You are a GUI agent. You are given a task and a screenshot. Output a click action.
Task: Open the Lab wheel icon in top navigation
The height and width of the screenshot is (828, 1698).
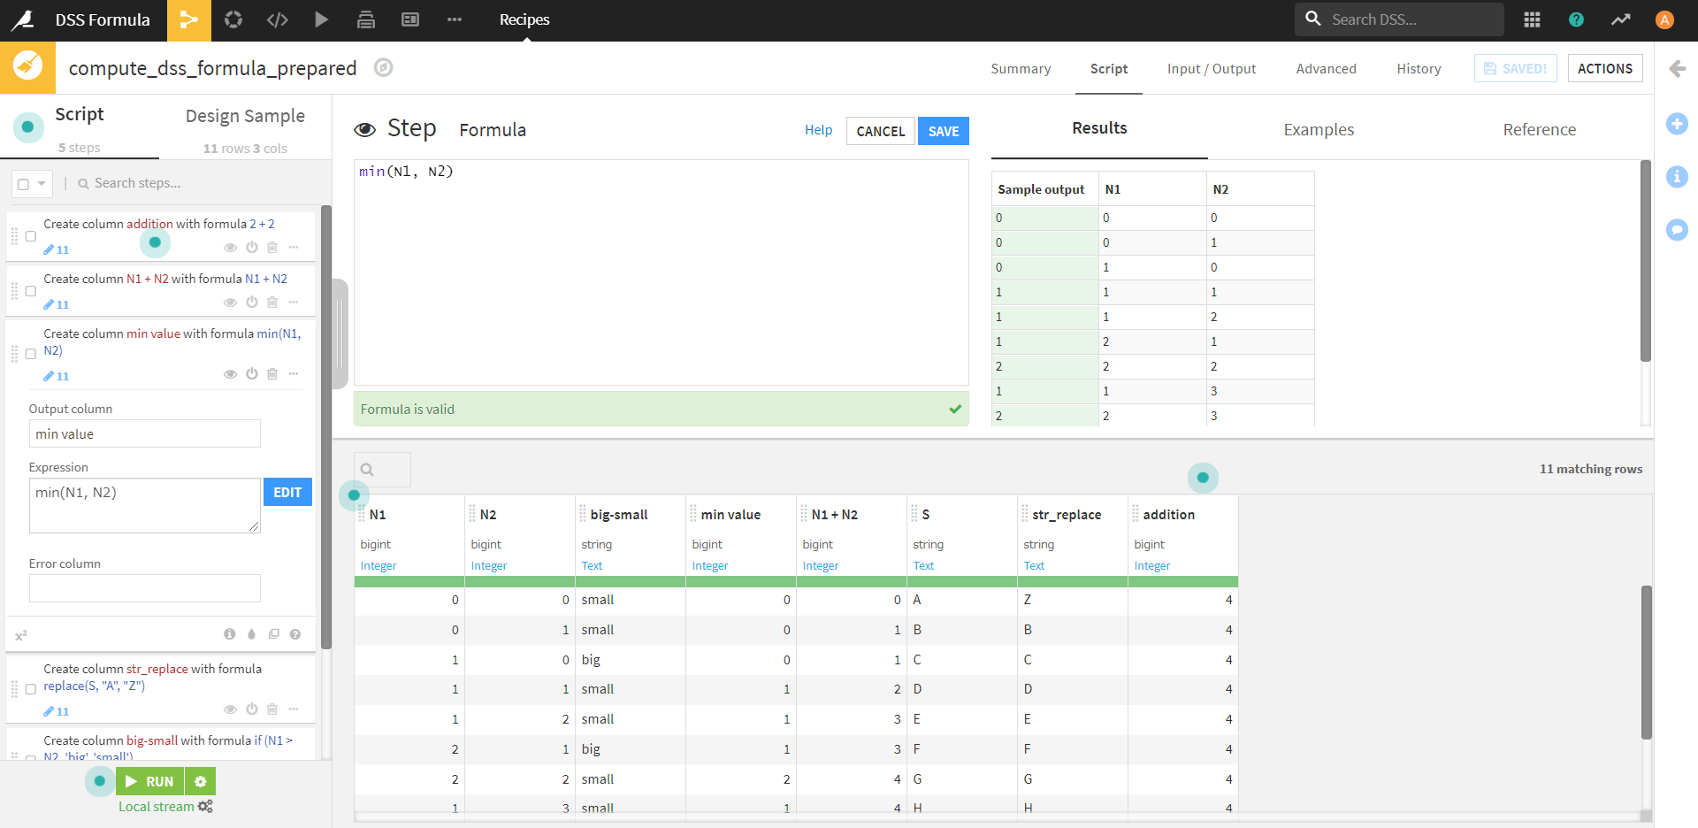[233, 19]
